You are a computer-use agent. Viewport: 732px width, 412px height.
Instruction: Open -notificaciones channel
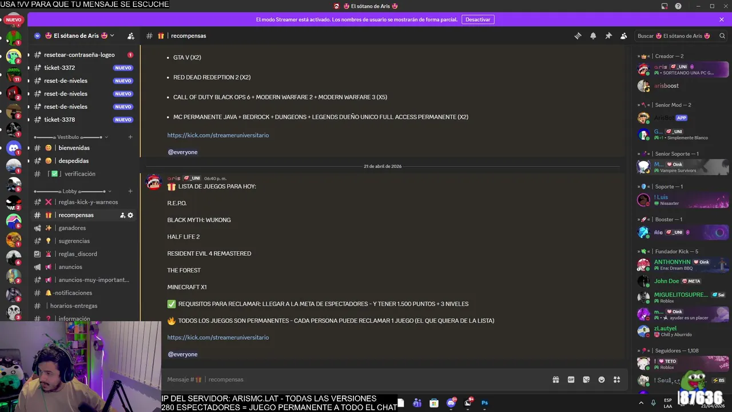click(x=83, y=293)
